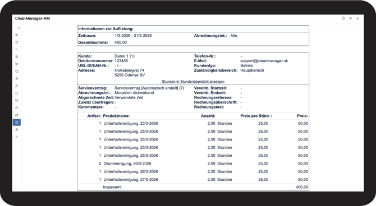Click the 'Anzahl:' column header
The height and width of the screenshot is (206, 376).
tap(208, 116)
